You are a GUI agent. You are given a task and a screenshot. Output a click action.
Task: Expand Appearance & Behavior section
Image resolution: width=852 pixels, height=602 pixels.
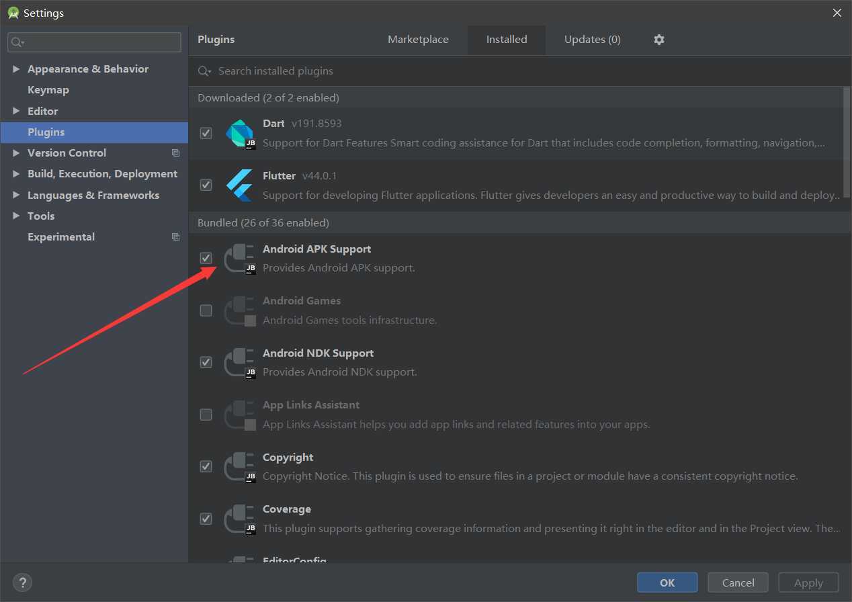16,69
